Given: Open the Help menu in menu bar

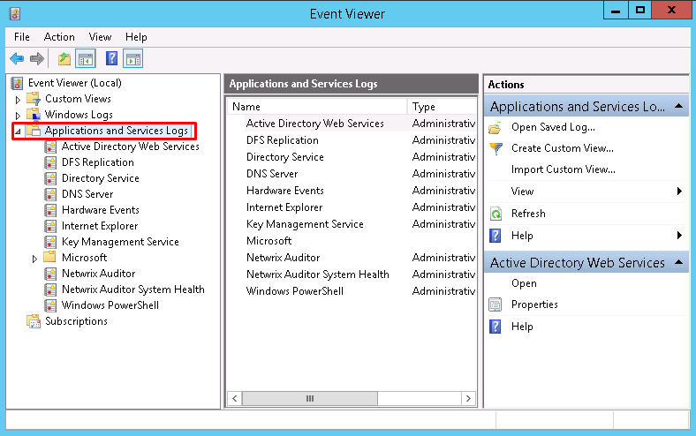Looking at the screenshot, I should (x=136, y=37).
